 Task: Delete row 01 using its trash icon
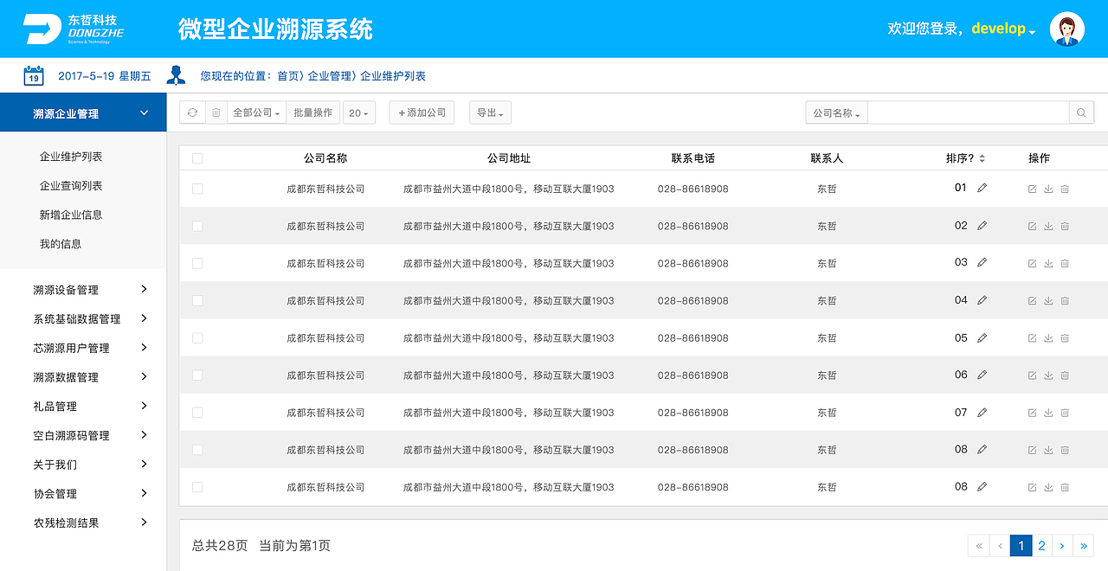[1065, 189]
